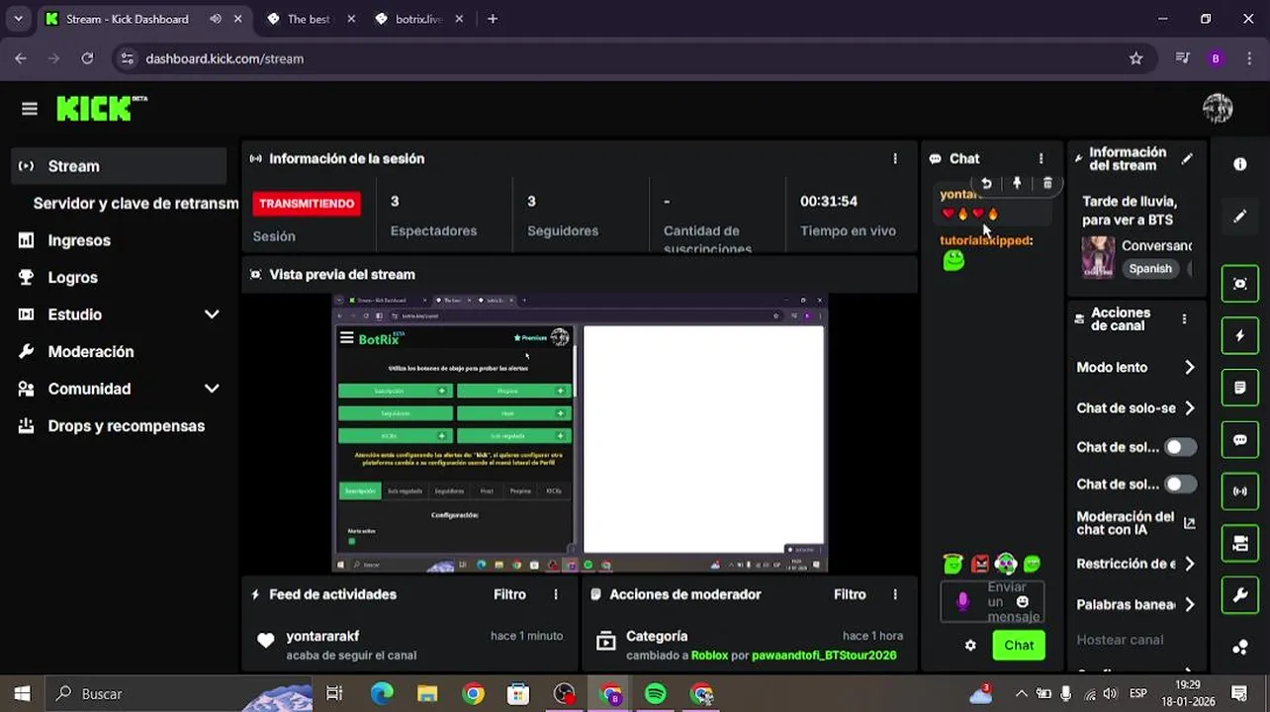Open the emoji picker in message box
This screenshot has height=712, width=1270.
1023,601
